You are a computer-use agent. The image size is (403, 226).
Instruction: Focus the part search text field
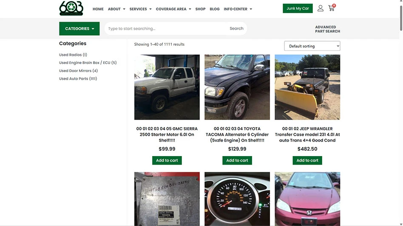pos(166,28)
